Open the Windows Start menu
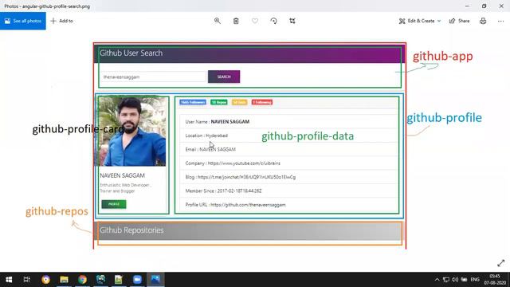510x287 pixels. pyautogui.click(x=9, y=280)
